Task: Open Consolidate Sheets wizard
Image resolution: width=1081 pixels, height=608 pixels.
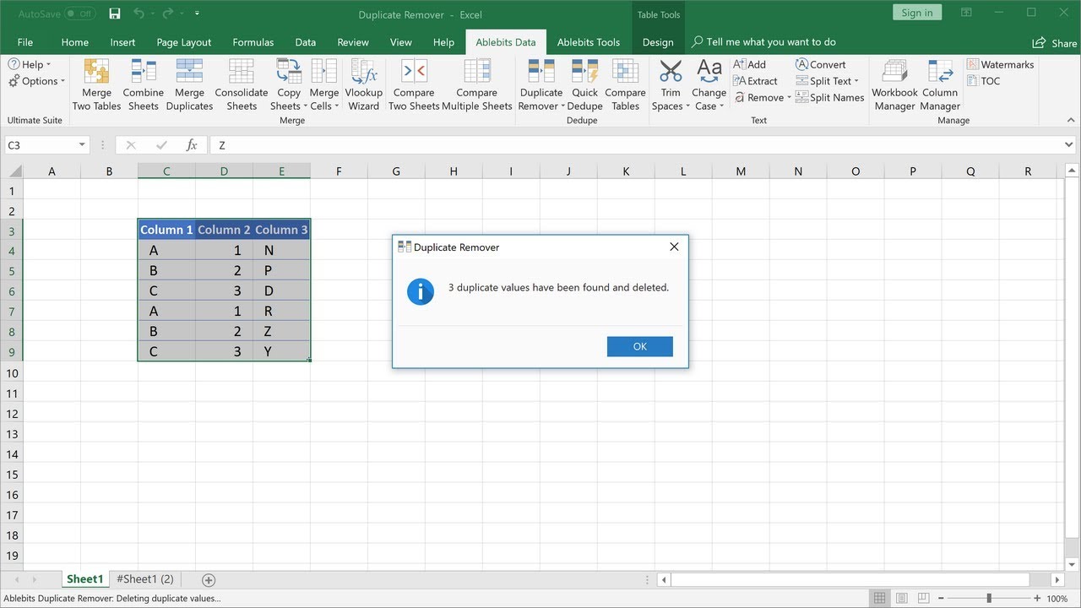Action: click(242, 84)
